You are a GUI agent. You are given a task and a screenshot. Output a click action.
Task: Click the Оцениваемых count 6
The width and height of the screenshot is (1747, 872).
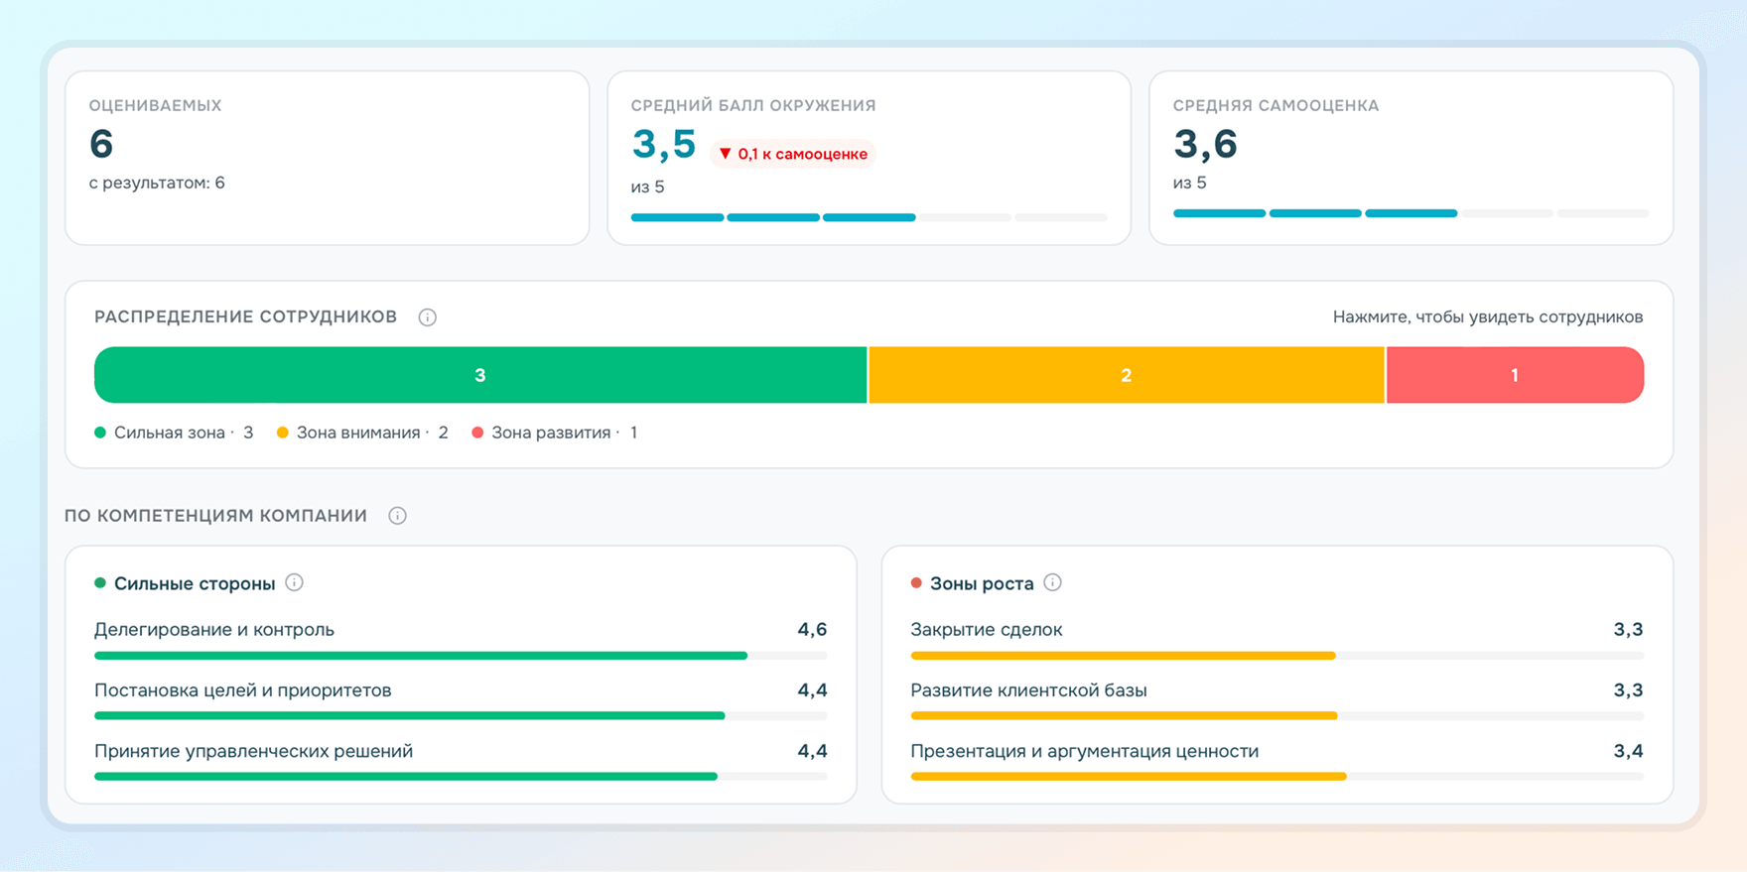pos(101,145)
